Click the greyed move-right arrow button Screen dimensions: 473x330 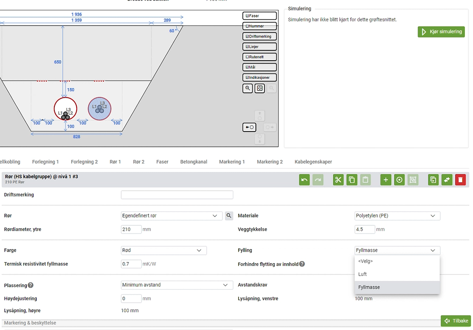point(270,127)
